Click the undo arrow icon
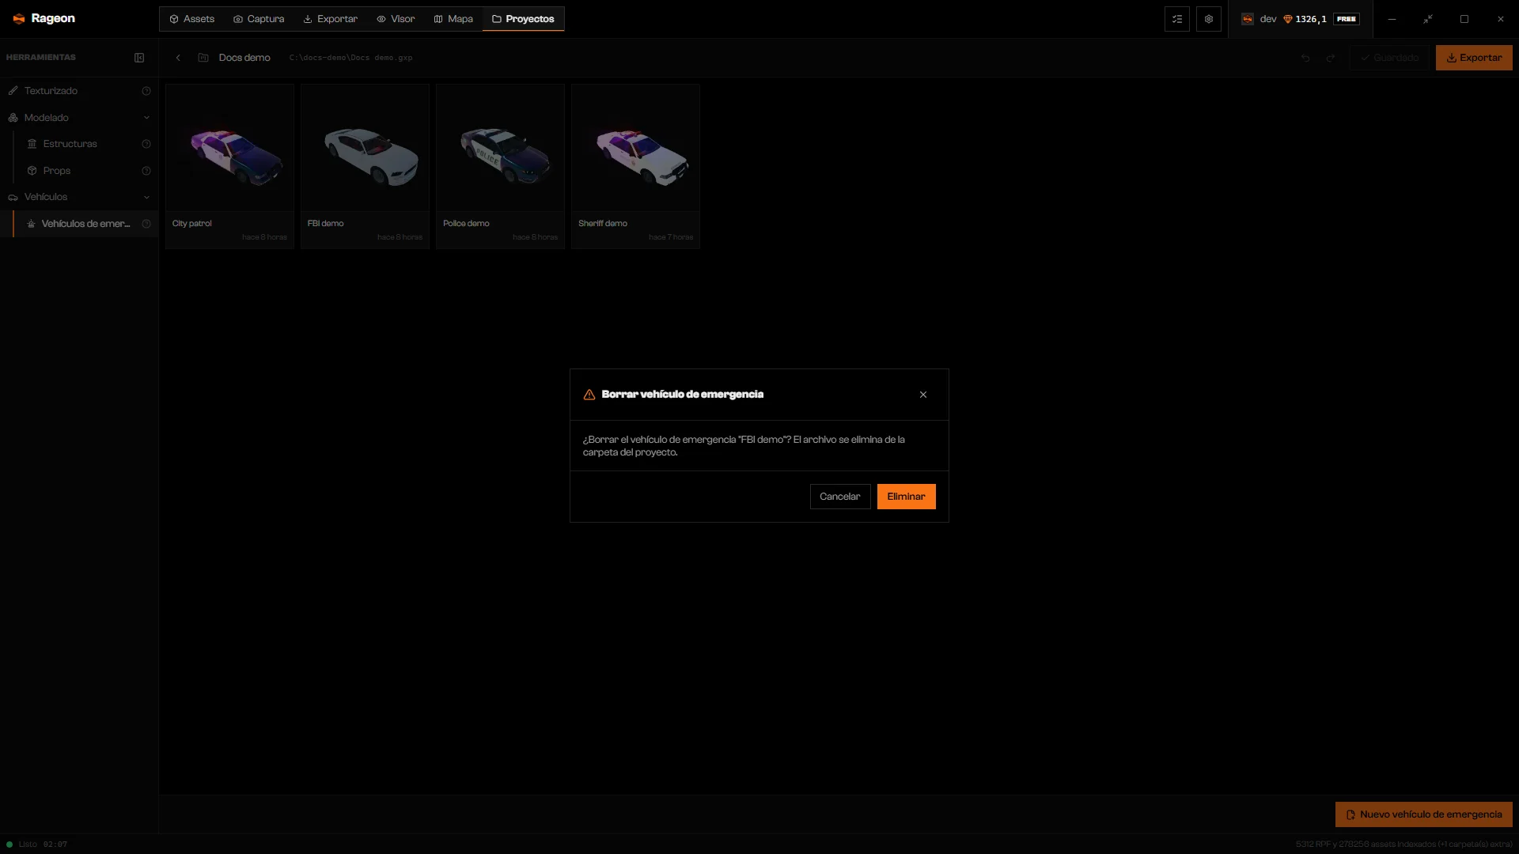 (x=1305, y=58)
